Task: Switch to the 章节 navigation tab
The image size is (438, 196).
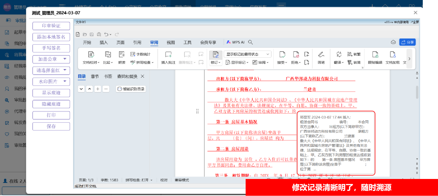Action: [x=95, y=76]
